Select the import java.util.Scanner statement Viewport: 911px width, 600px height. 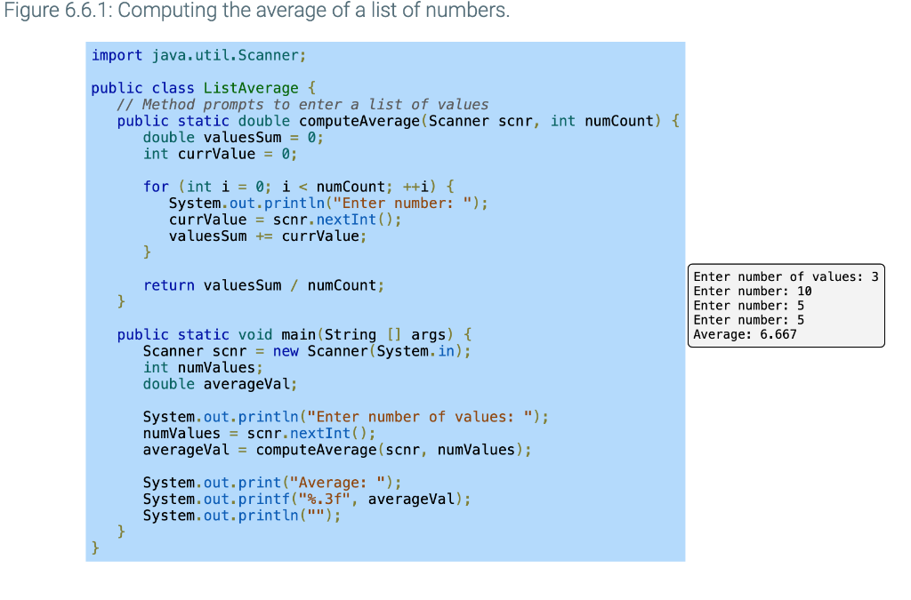tap(194, 54)
